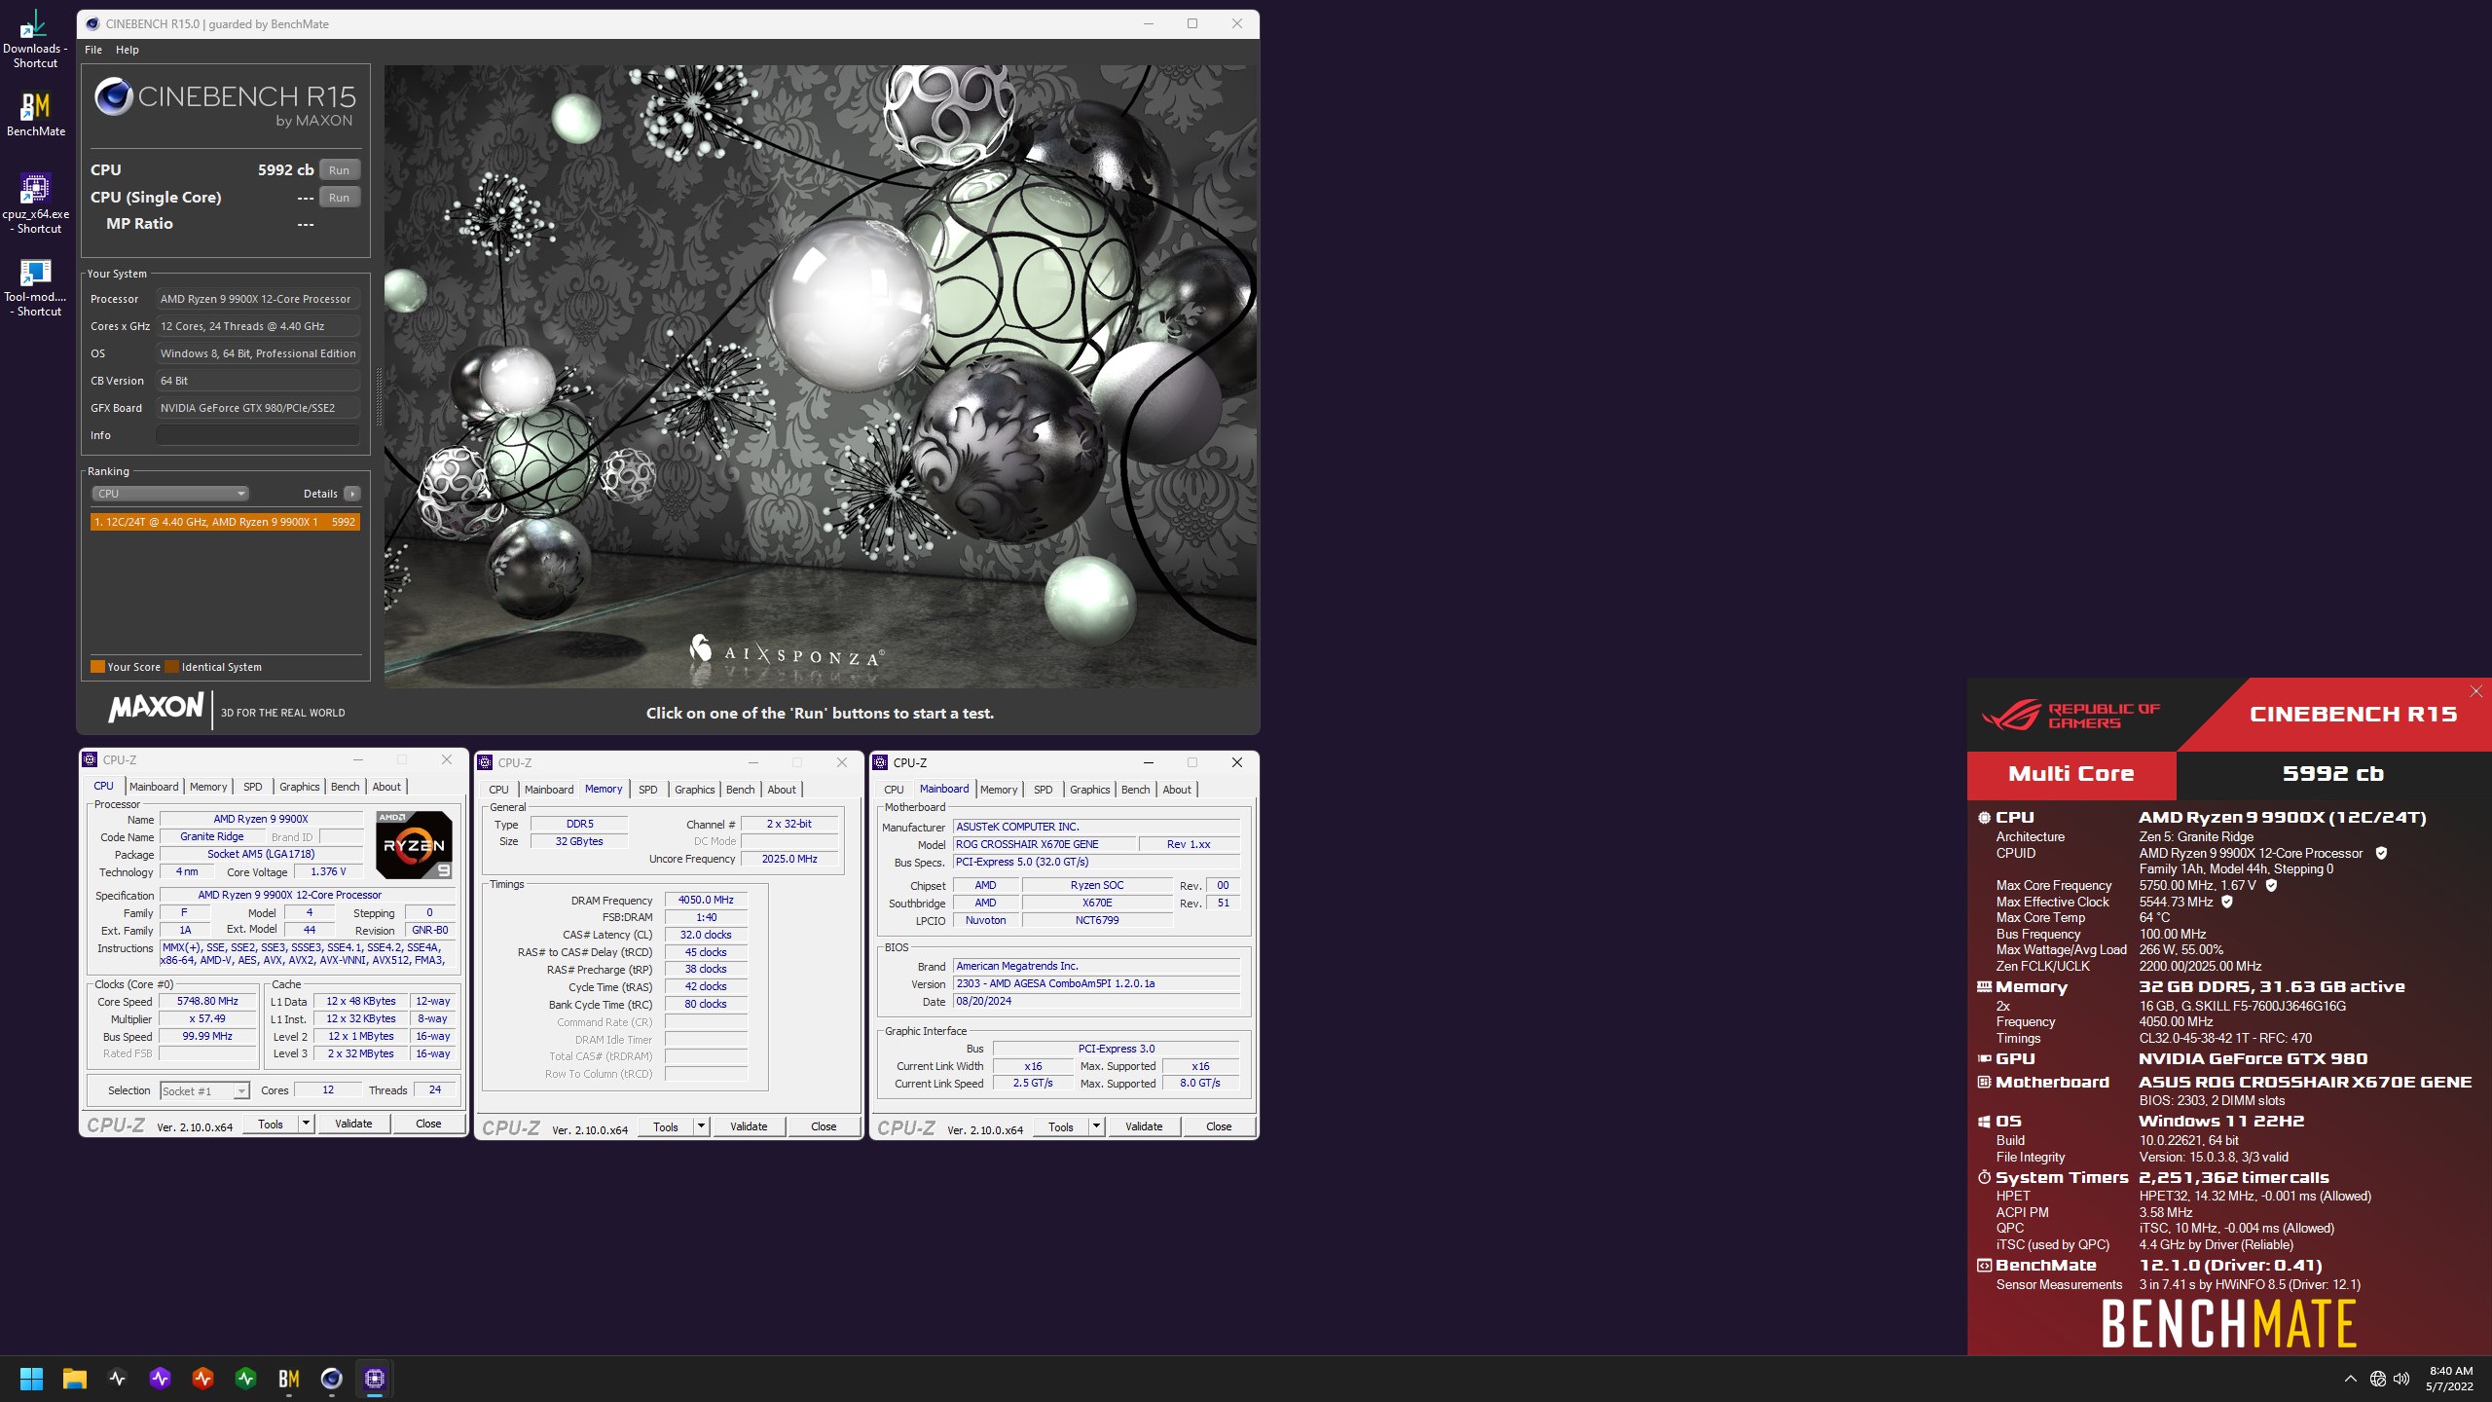Click the ROG CROSSHAIR X670E GENE model field
This screenshot has width=2492, height=1402.
coord(1044,844)
